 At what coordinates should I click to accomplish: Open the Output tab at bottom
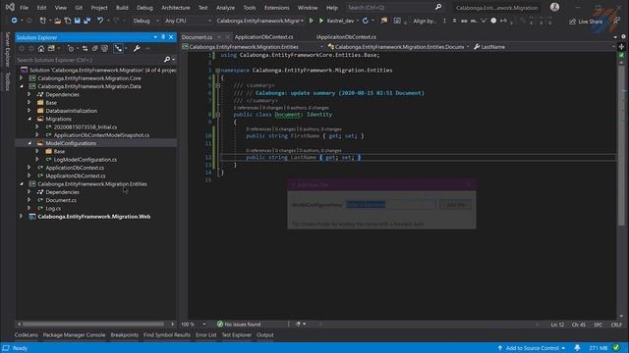(265, 335)
